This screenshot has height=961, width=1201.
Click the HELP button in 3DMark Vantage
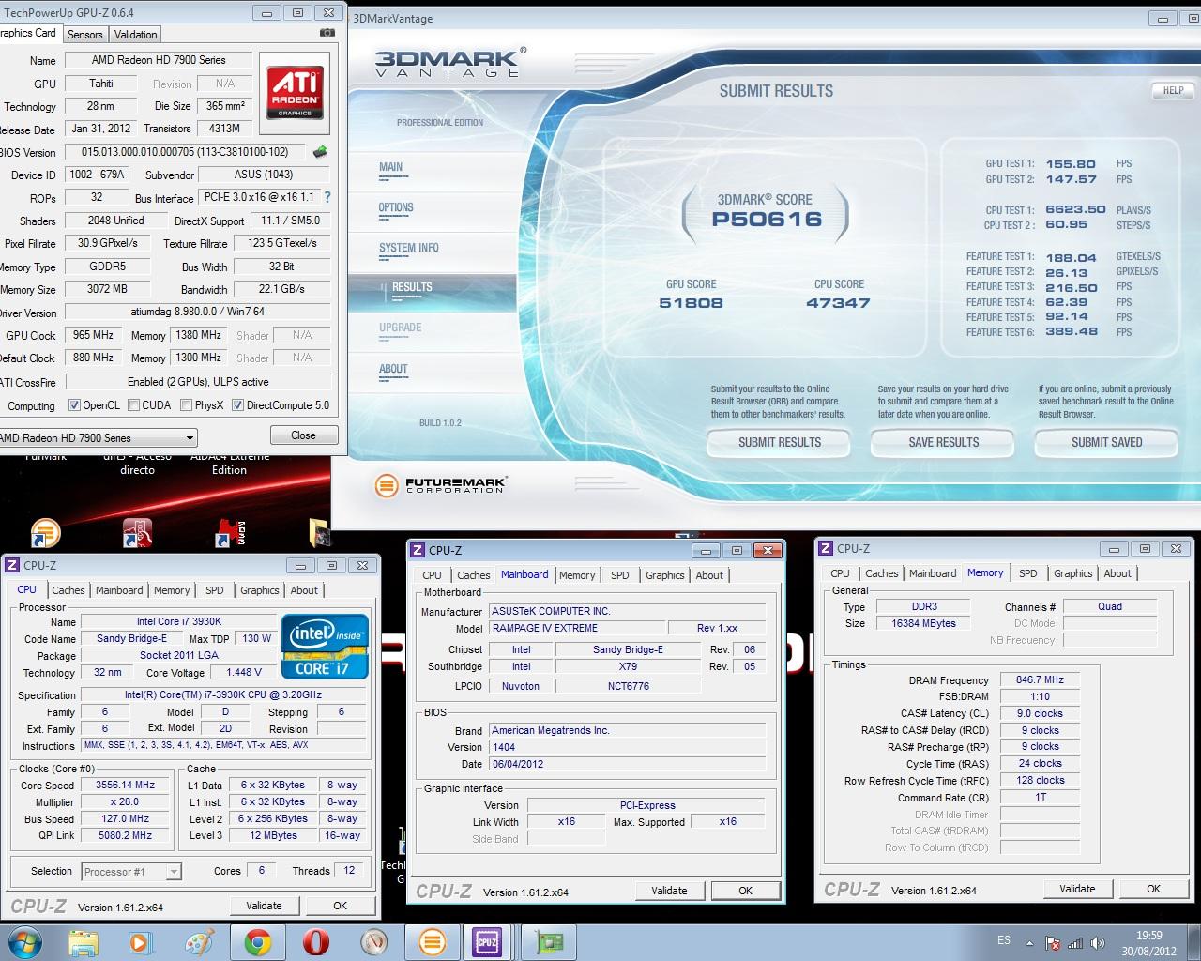(x=1173, y=90)
